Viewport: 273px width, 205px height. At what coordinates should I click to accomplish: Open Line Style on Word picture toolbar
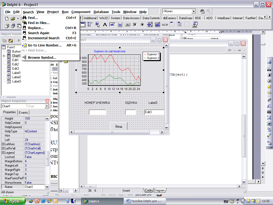click(269, 112)
